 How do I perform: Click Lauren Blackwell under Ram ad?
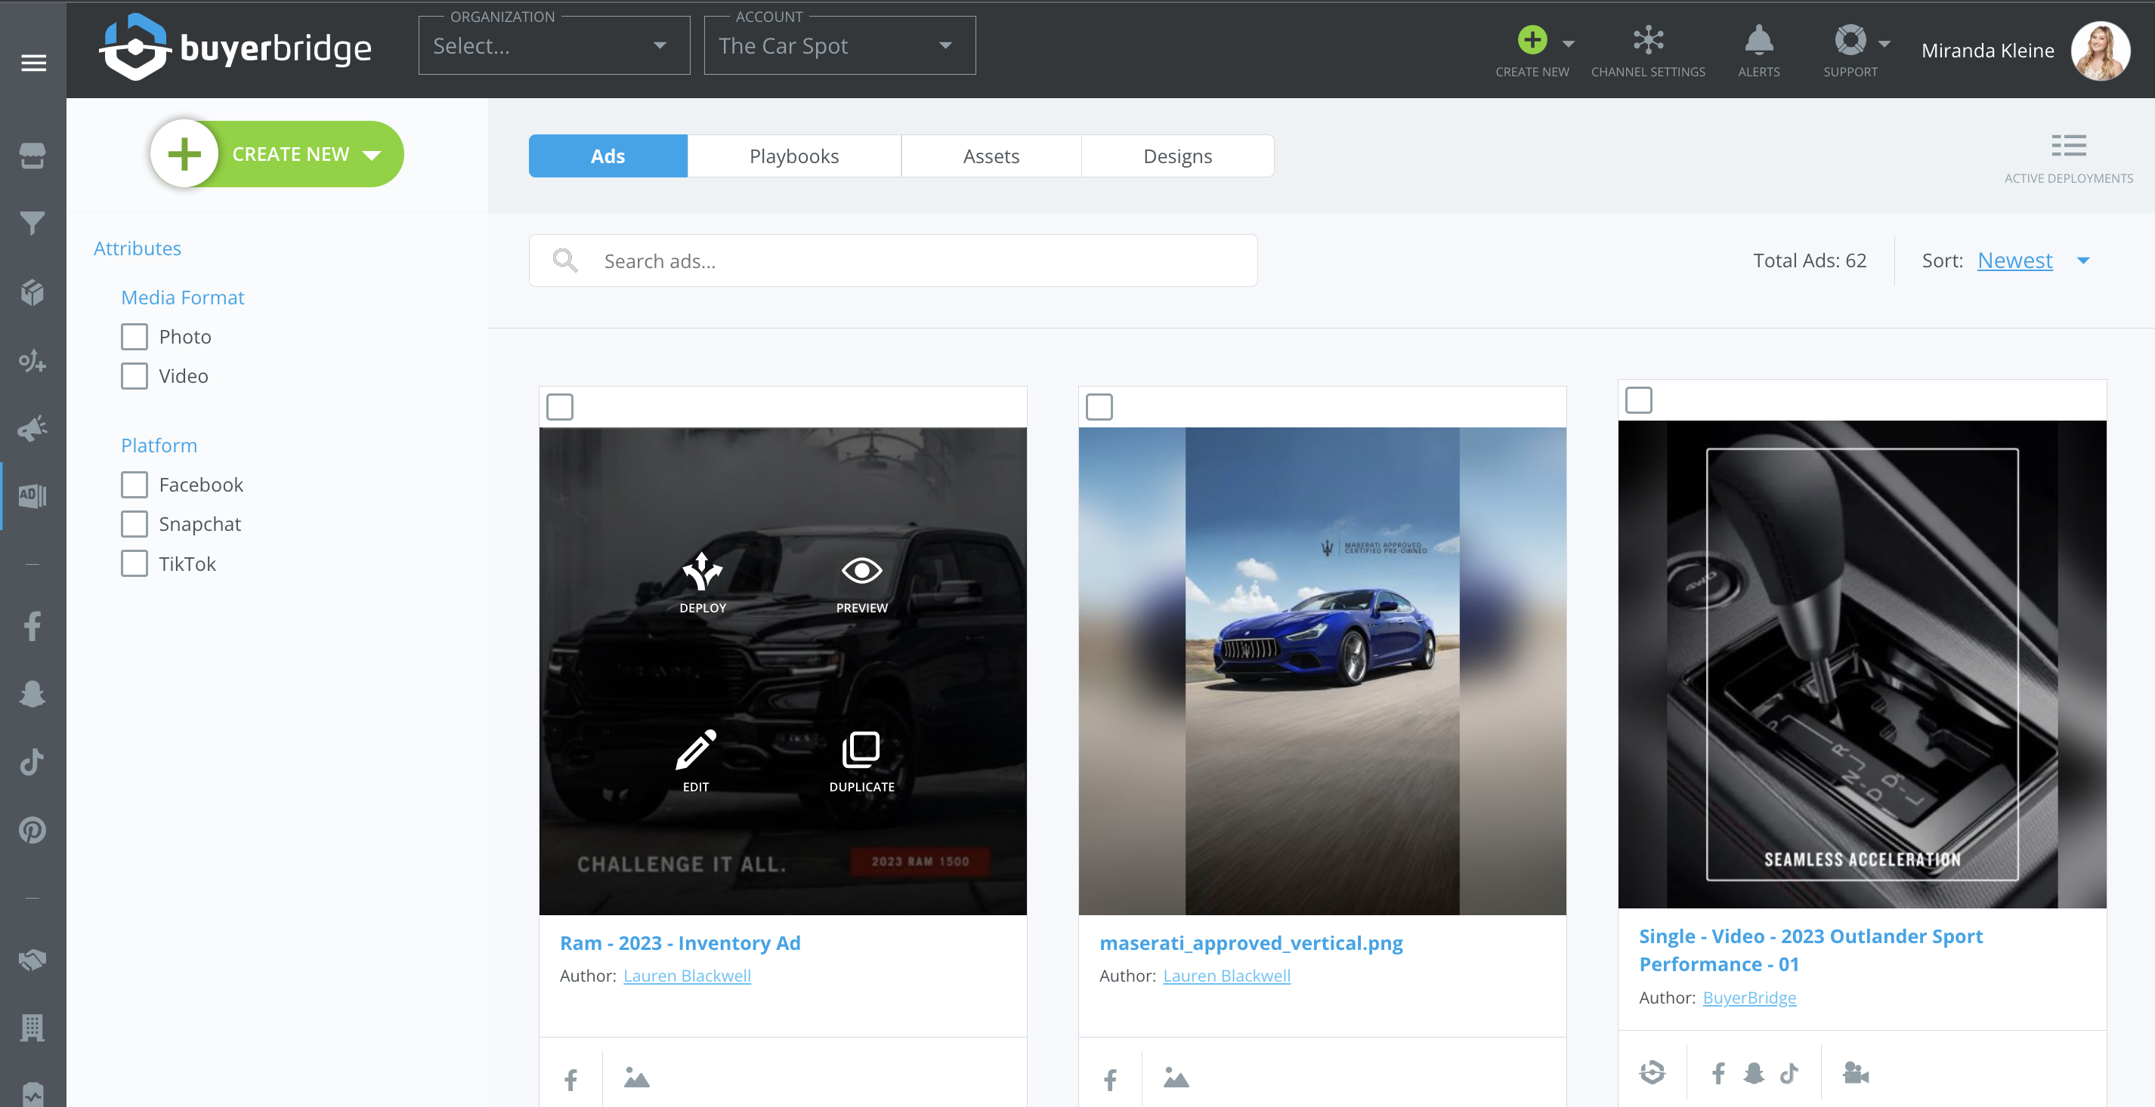pos(687,975)
